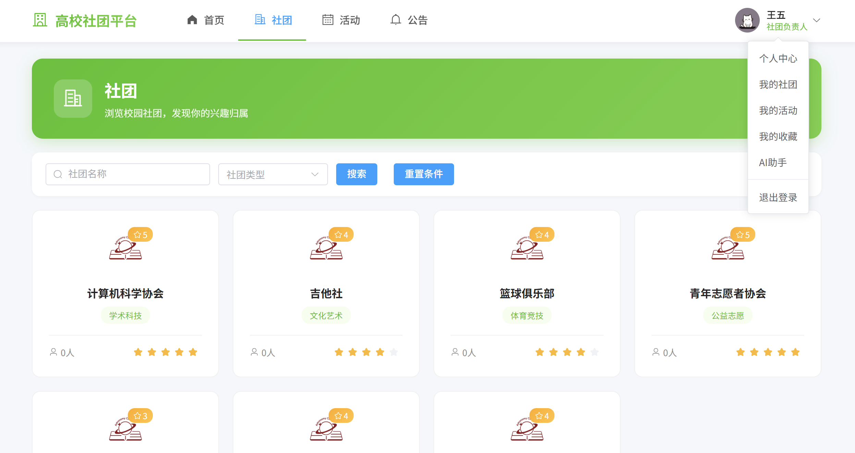This screenshot has height=453, width=855.
Task: Click the 重置条件 button
Action: [424, 174]
